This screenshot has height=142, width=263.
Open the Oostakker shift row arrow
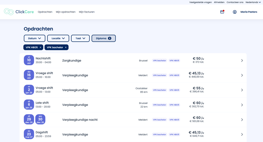[242, 90]
